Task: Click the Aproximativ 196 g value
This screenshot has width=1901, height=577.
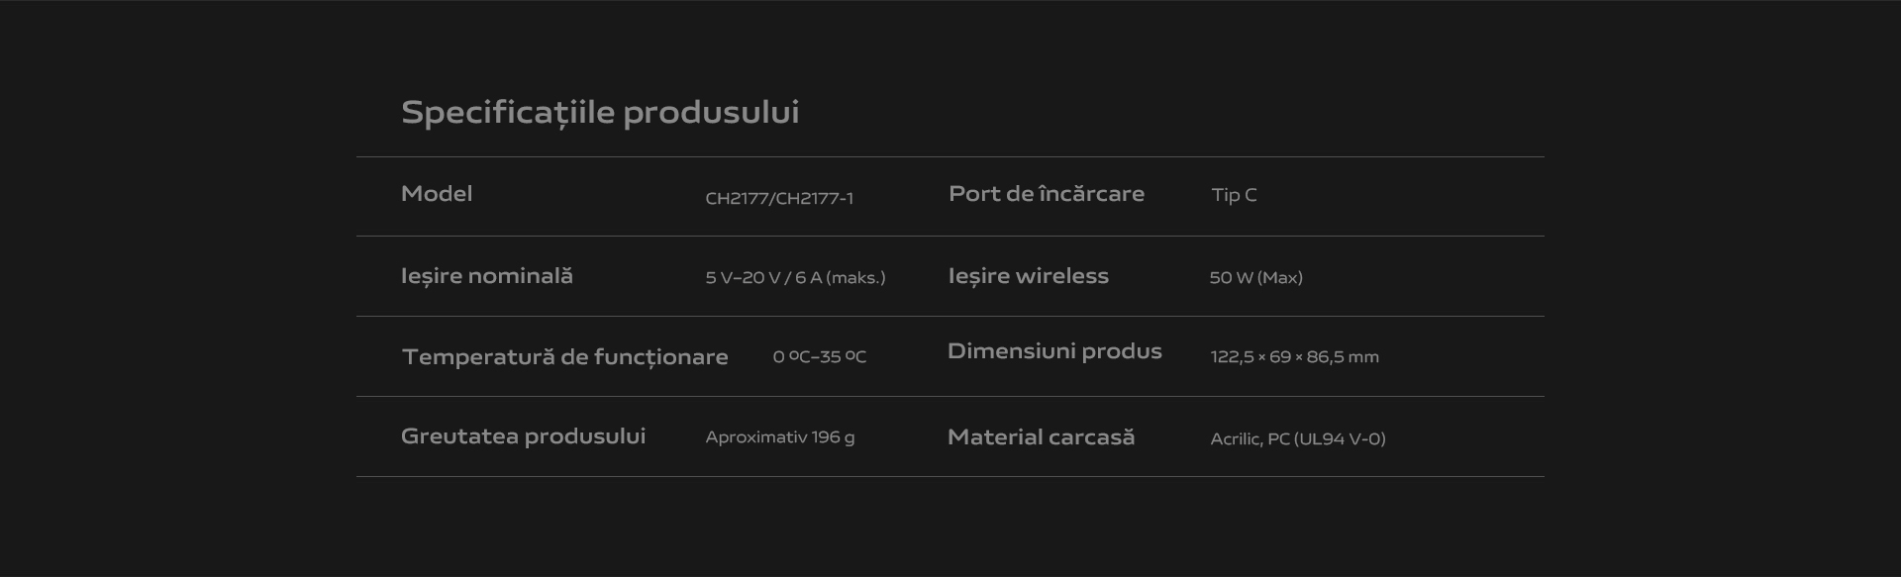Action: coord(780,437)
